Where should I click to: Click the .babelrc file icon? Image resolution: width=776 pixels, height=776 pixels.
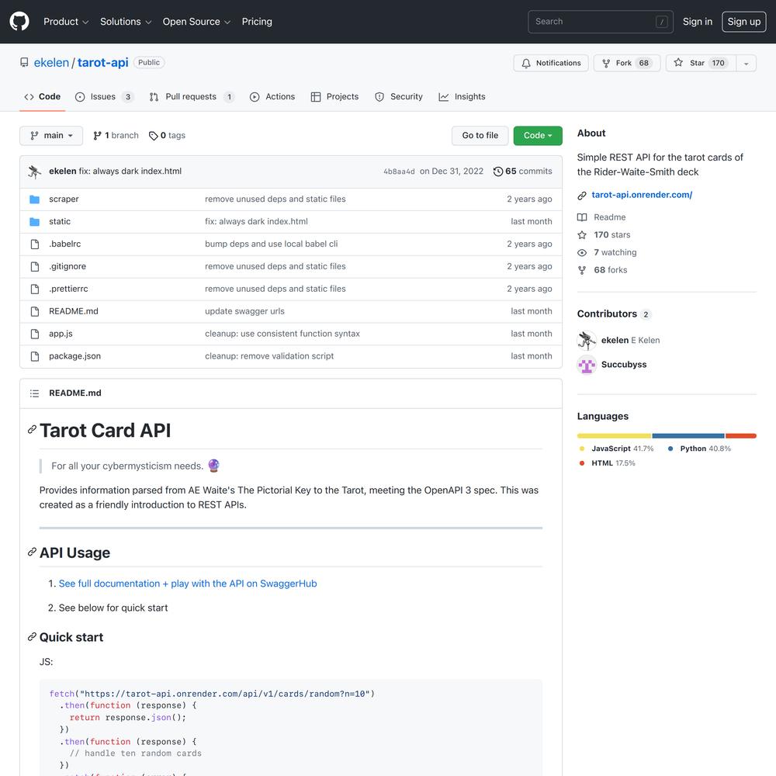[x=35, y=244]
